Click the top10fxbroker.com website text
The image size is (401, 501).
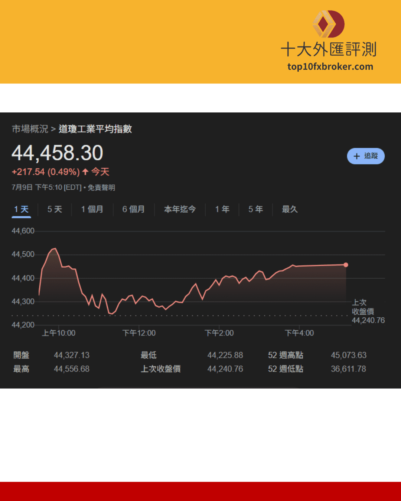pos(331,67)
